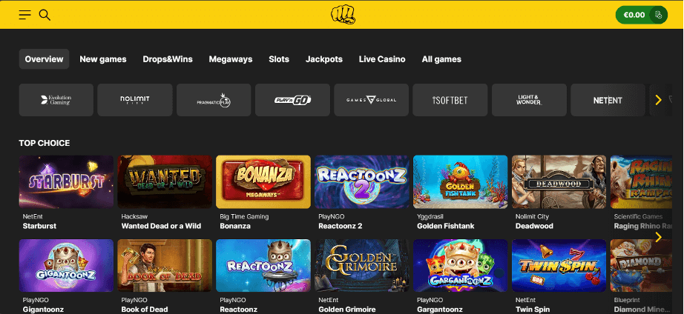Show more Top Choice games arrow
The height and width of the screenshot is (314, 684).
(658, 237)
